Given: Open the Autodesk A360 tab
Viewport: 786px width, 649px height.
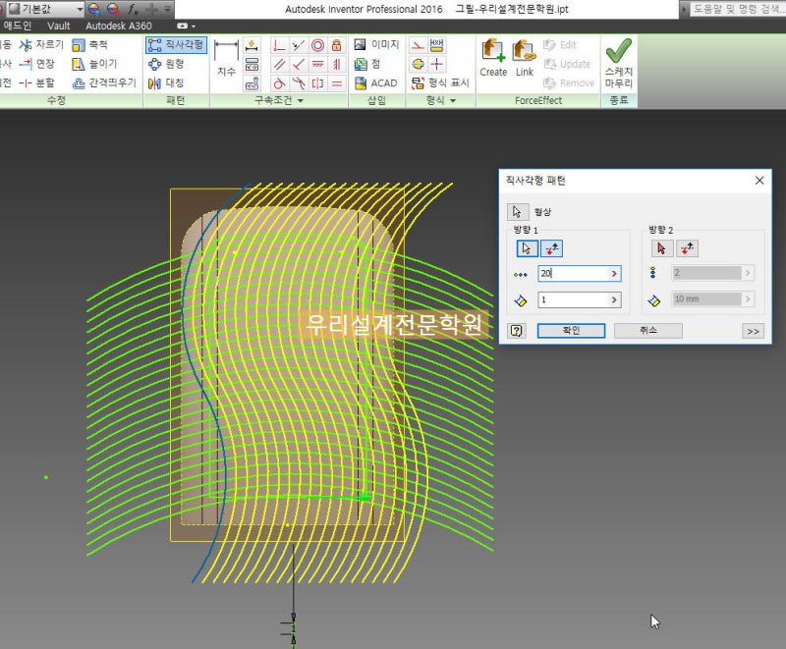Looking at the screenshot, I should pos(118,25).
